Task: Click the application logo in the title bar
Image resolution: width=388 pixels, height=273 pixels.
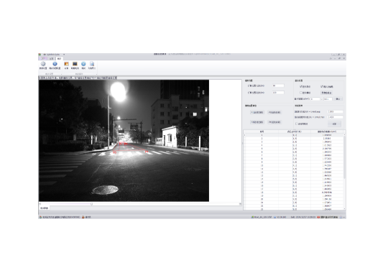Action: [40, 55]
